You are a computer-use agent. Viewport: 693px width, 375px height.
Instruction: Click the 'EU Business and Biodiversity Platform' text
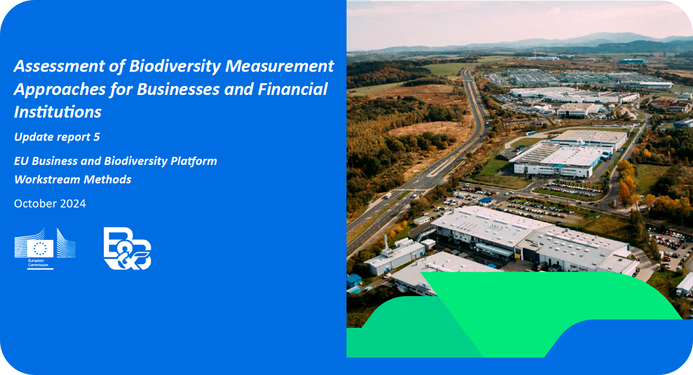[115, 161]
